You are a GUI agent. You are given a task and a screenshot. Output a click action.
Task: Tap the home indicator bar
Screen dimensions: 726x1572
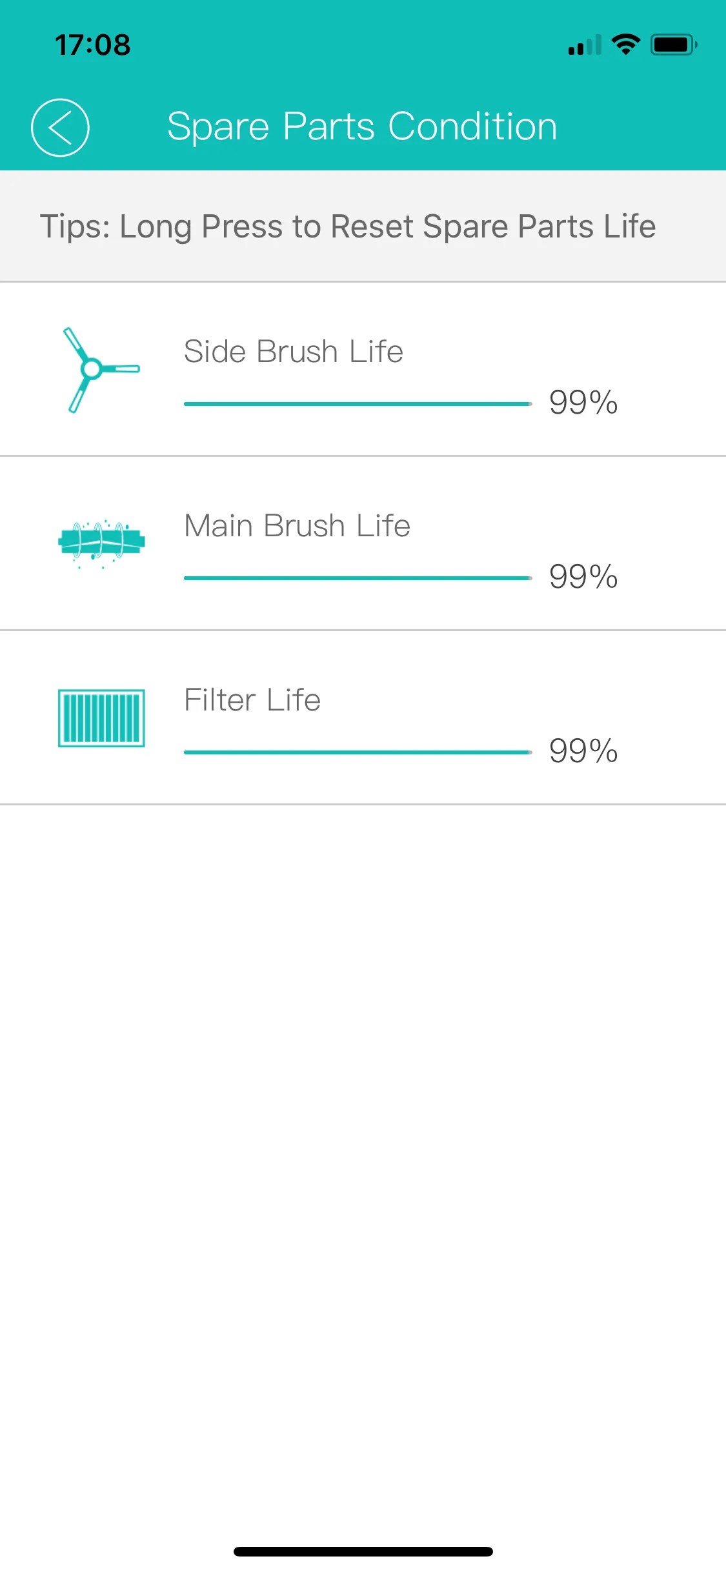363,1551
